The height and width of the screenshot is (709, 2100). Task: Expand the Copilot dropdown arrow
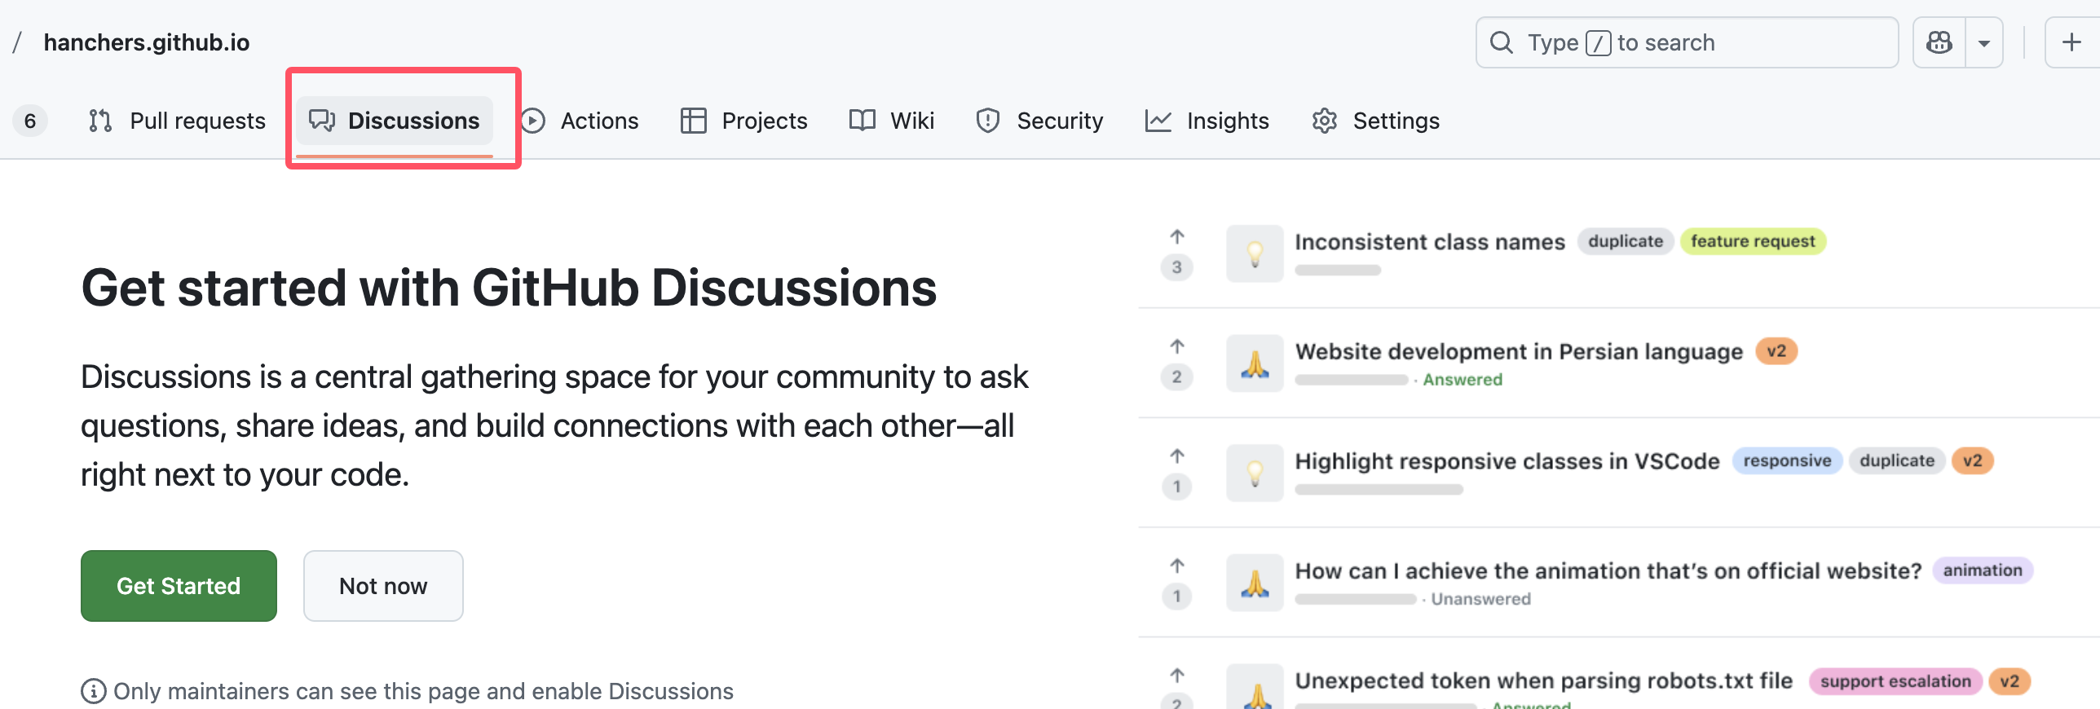coord(1984,42)
